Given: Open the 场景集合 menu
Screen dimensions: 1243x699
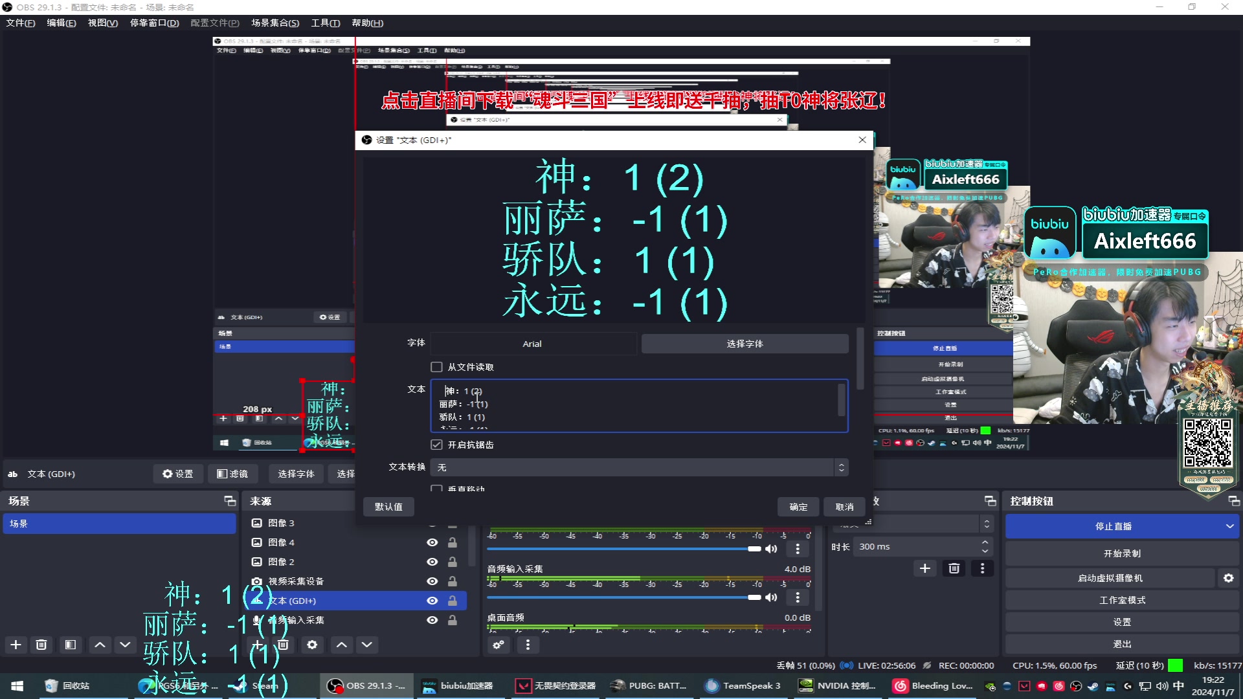Looking at the screenshot, I should click(275, 23).
